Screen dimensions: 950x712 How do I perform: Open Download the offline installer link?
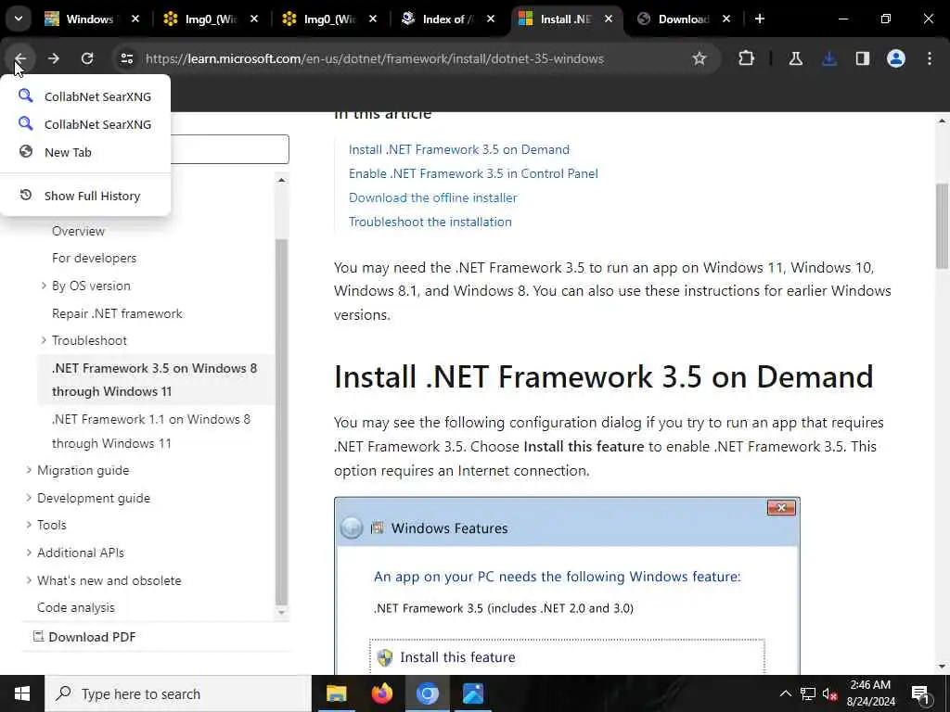(x=432, y=198)
